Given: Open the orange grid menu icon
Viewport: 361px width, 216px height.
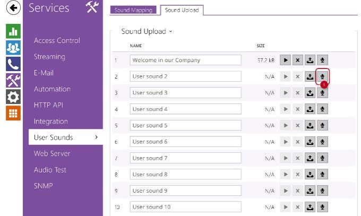Looking at the screenshot, I should [x=13, y=113].
